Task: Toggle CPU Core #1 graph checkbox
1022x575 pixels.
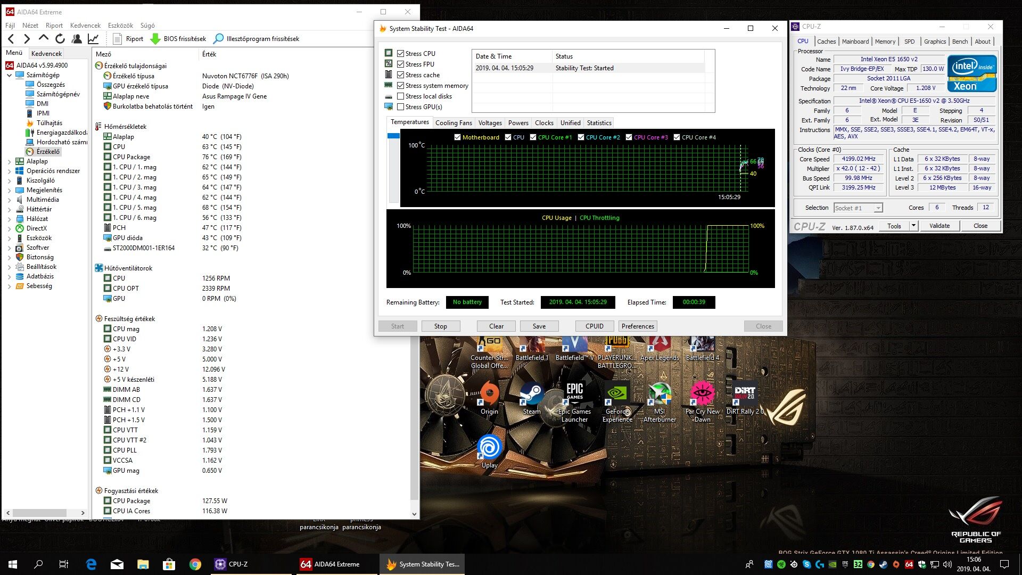Action: [x=533, y=137]
